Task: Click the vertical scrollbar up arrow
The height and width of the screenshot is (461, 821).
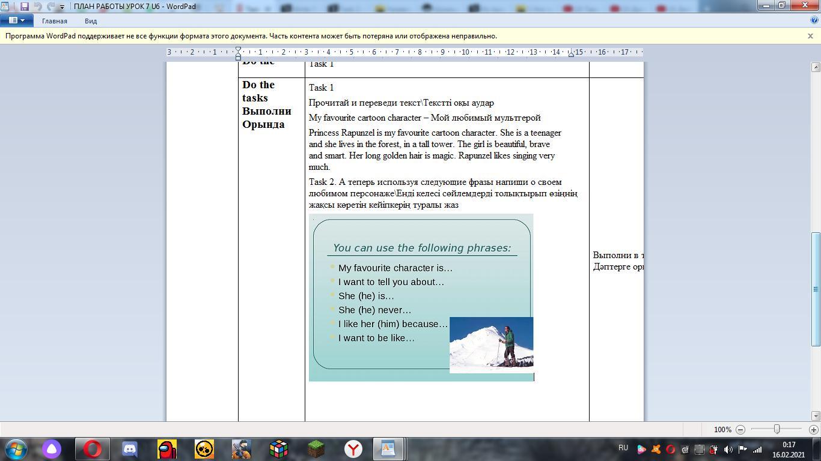Action: tap(816, 67)
